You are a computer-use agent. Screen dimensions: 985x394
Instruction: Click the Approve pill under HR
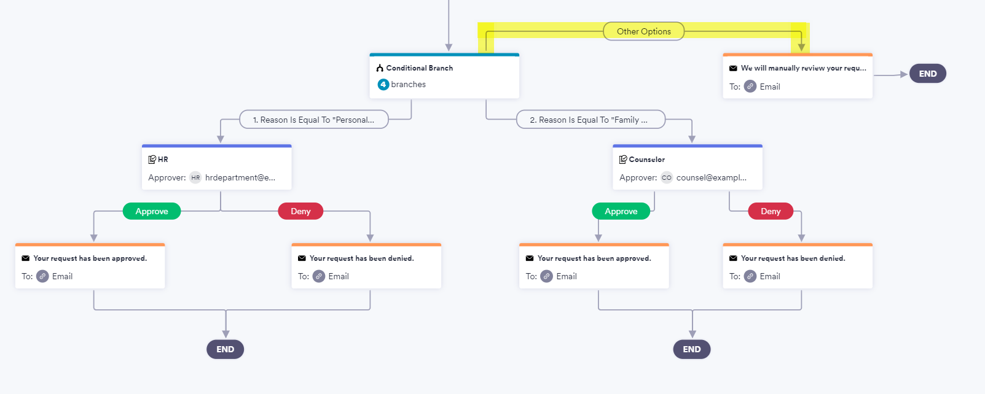click(x=152, y=211)
